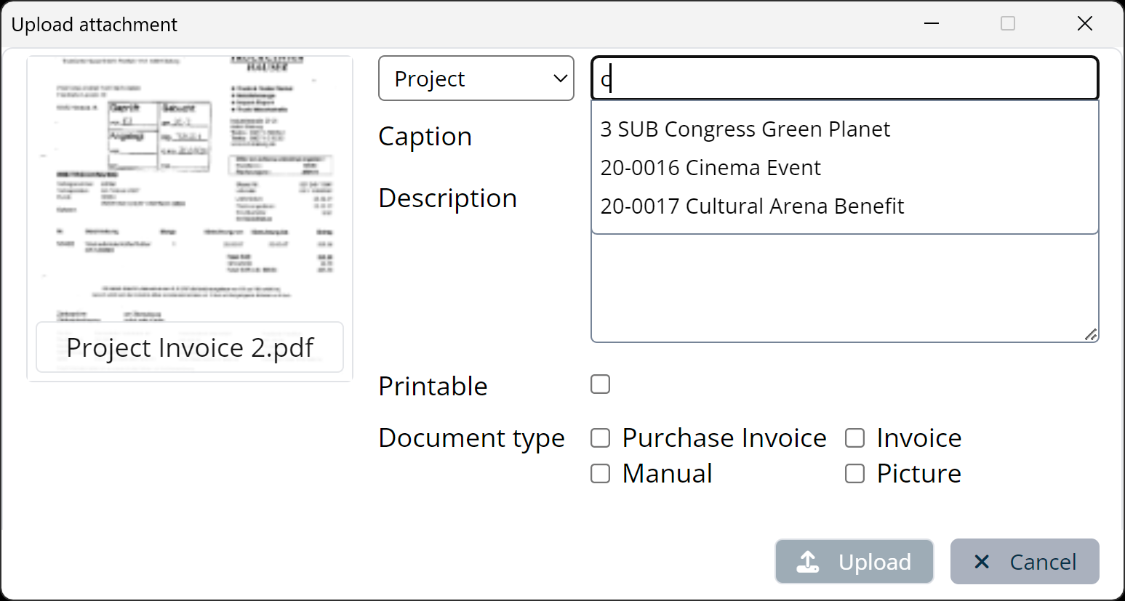This screenshot has width=1125, height=601.
Task: Grab the description box resize handle
Action: click(x=1091, y=334)
